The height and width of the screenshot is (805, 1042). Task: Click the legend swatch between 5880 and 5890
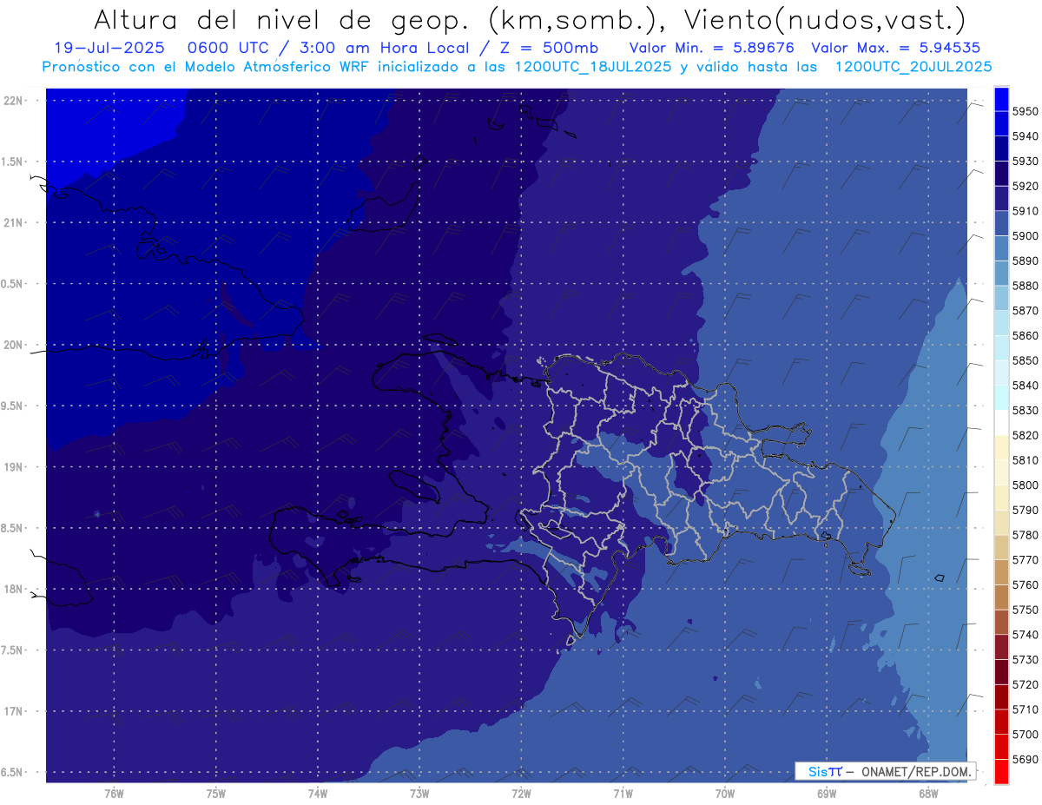click(x=1001, y=273)
